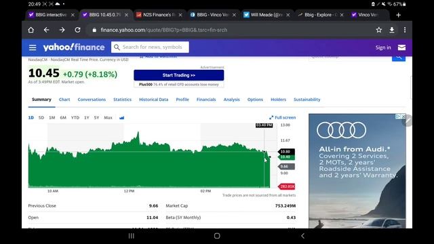434x244 pixels.
Task: Reload the page with the refresh icon
Action: (x=77, y=30)
